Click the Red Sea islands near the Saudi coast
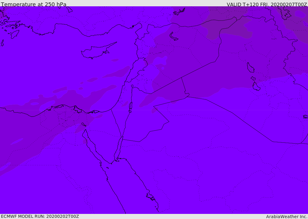 150,197
